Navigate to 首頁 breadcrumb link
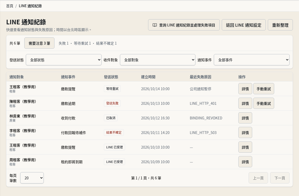This screenshot has width=299, height=196. [x=9, y=6]
